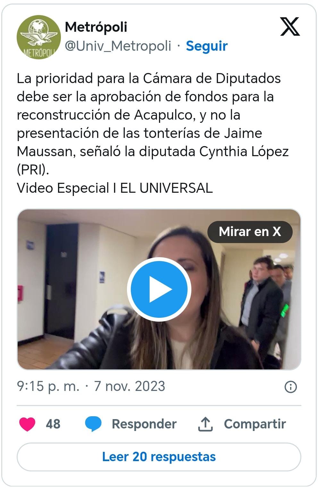Screen dimensions: 318x490
Task: Click the 48 likes count
Action: 53,424
